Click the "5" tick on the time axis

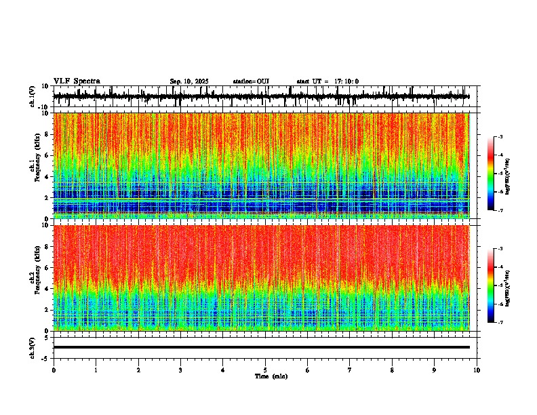tap(265, 370)
